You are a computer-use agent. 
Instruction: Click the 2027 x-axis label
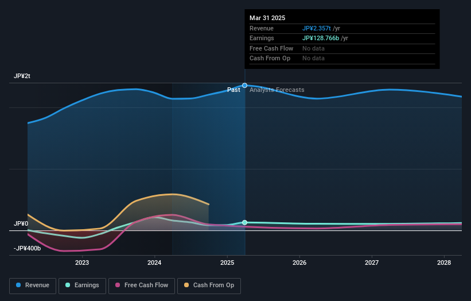pyautogui.click(x=372, y=263)
